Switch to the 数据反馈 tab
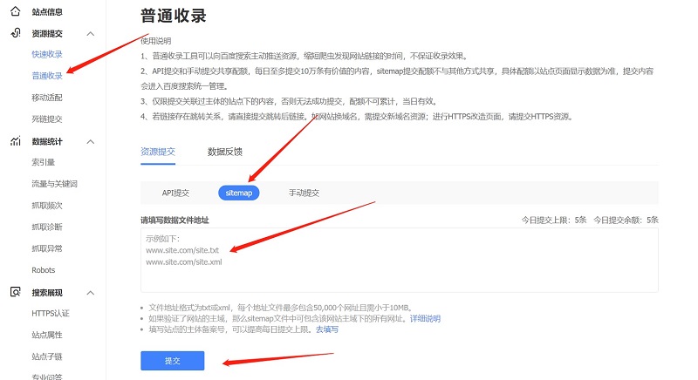Viewport: 698px width, 380px height. coord(225,152)
